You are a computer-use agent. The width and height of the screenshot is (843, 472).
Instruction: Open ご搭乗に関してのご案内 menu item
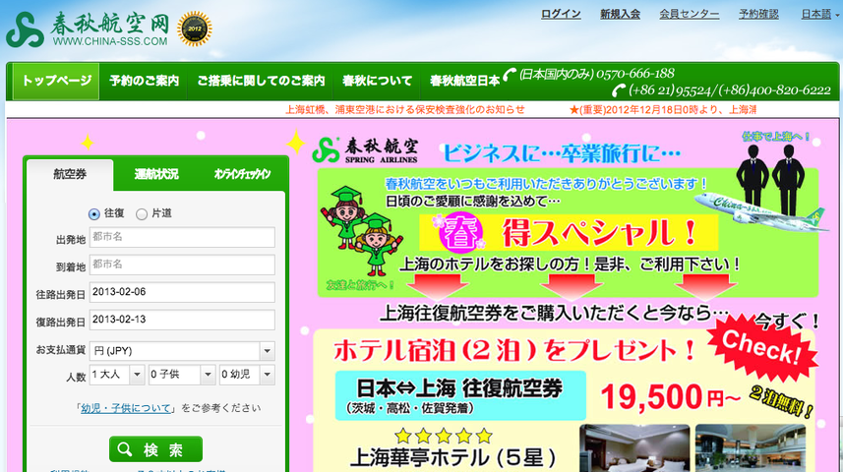(261, 82)
